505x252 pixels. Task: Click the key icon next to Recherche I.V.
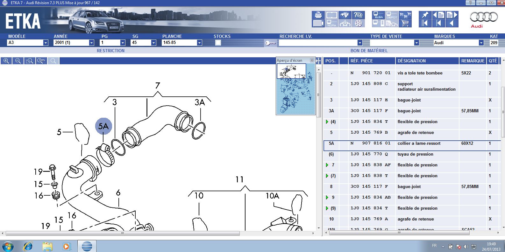click(270, 43)
